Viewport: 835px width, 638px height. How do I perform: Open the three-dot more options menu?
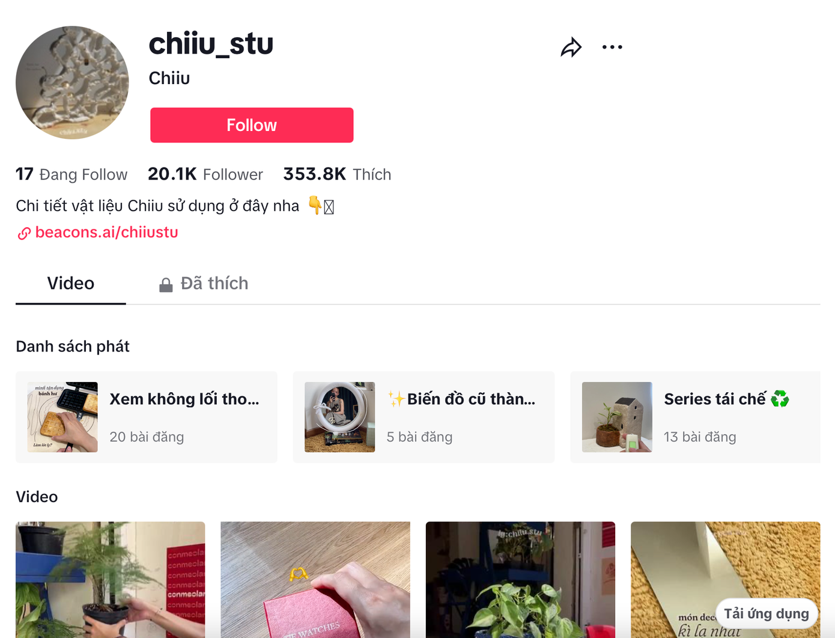pos(612,47)
